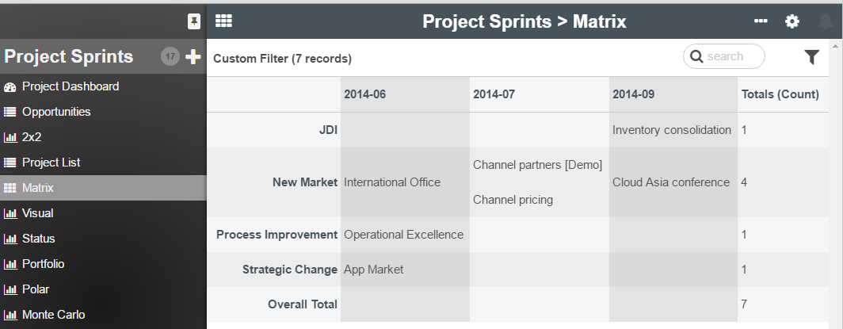Open the filter funnel icon

[811, 57]
